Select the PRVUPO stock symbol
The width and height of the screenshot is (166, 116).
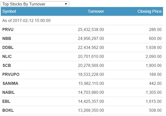11,75
